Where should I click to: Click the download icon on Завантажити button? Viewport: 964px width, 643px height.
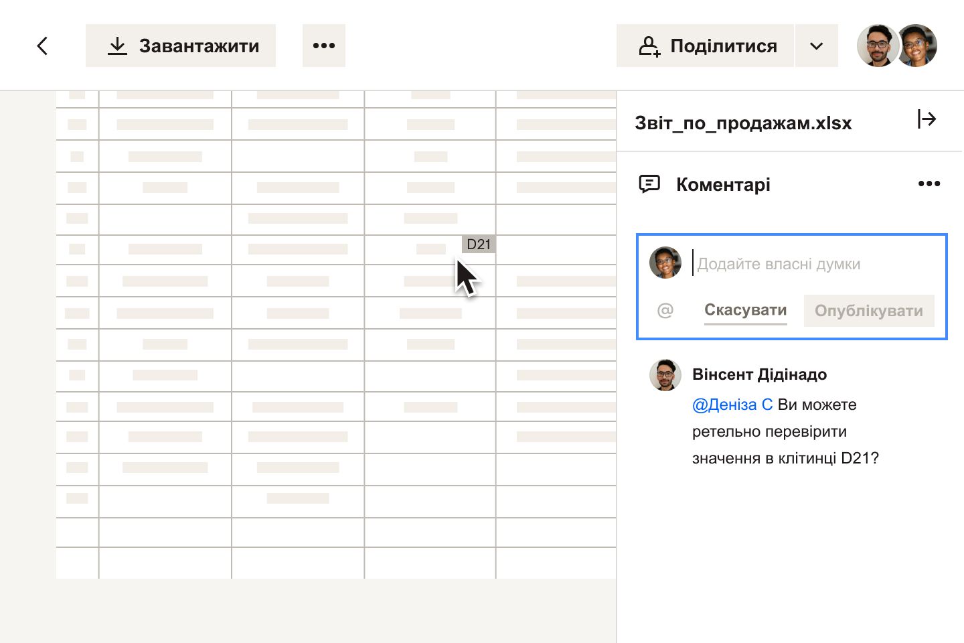coord(118,46)
